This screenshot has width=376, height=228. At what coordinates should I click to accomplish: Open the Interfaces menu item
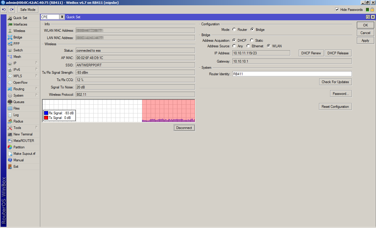click(20, 24)
